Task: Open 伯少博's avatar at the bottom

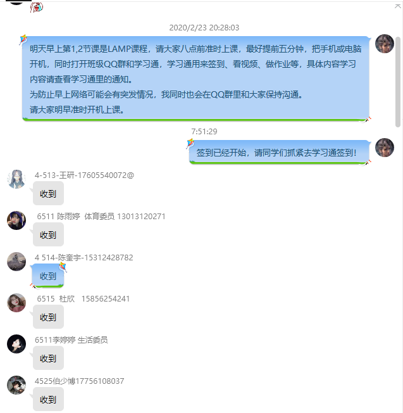Action: coord(16,385)
